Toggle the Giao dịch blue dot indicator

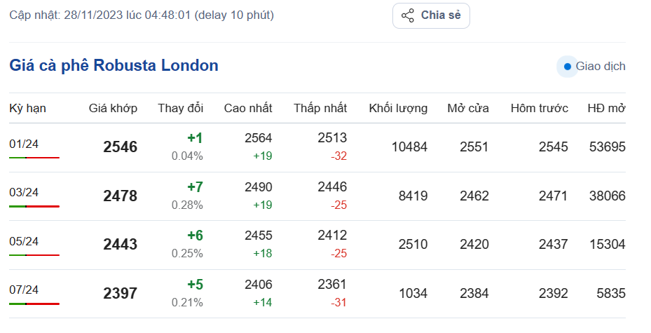[567, 67]
